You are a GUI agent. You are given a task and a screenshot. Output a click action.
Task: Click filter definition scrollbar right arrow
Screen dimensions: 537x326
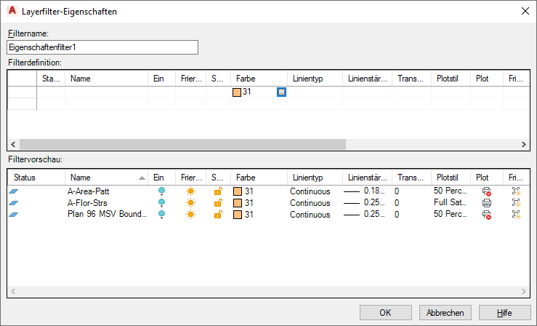524,144
